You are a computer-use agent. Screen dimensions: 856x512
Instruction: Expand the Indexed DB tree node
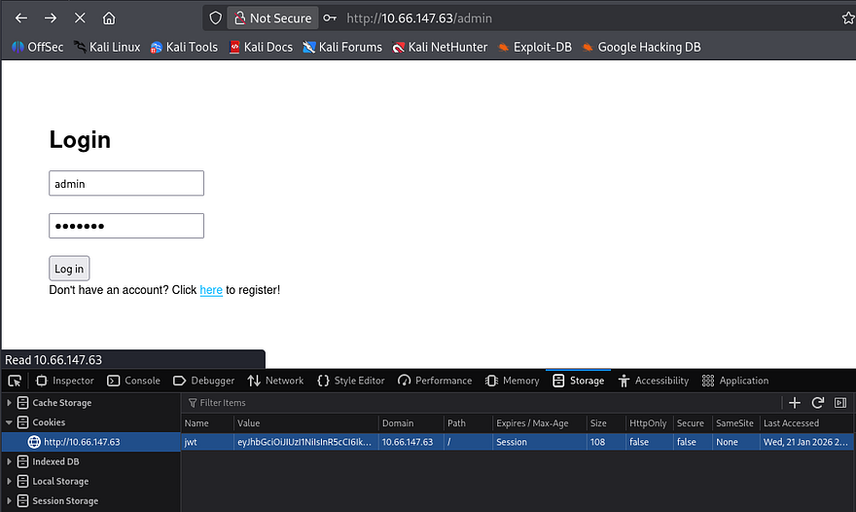click(x=10, y=461)
